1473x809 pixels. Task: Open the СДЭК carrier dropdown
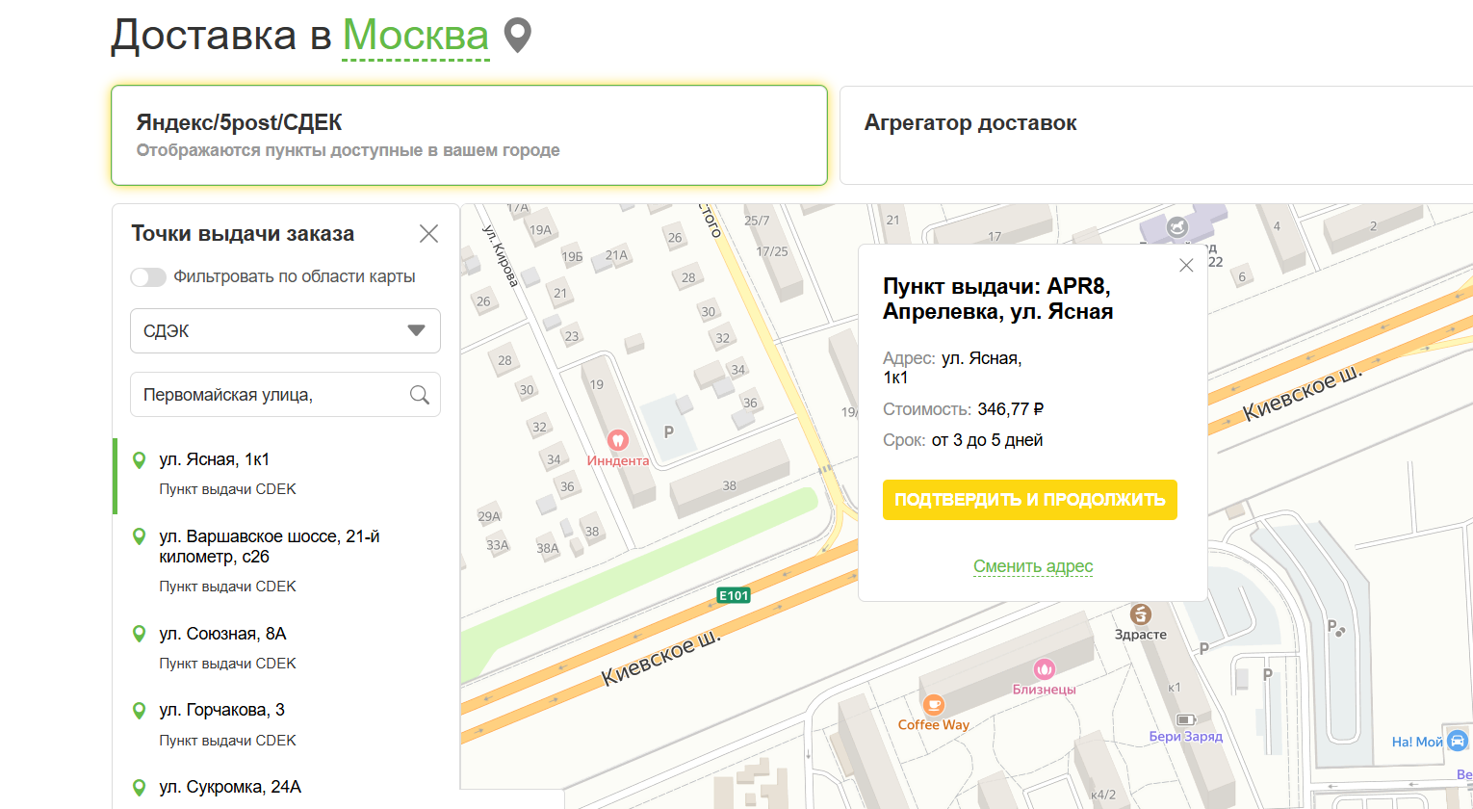(x=285, y=330)
